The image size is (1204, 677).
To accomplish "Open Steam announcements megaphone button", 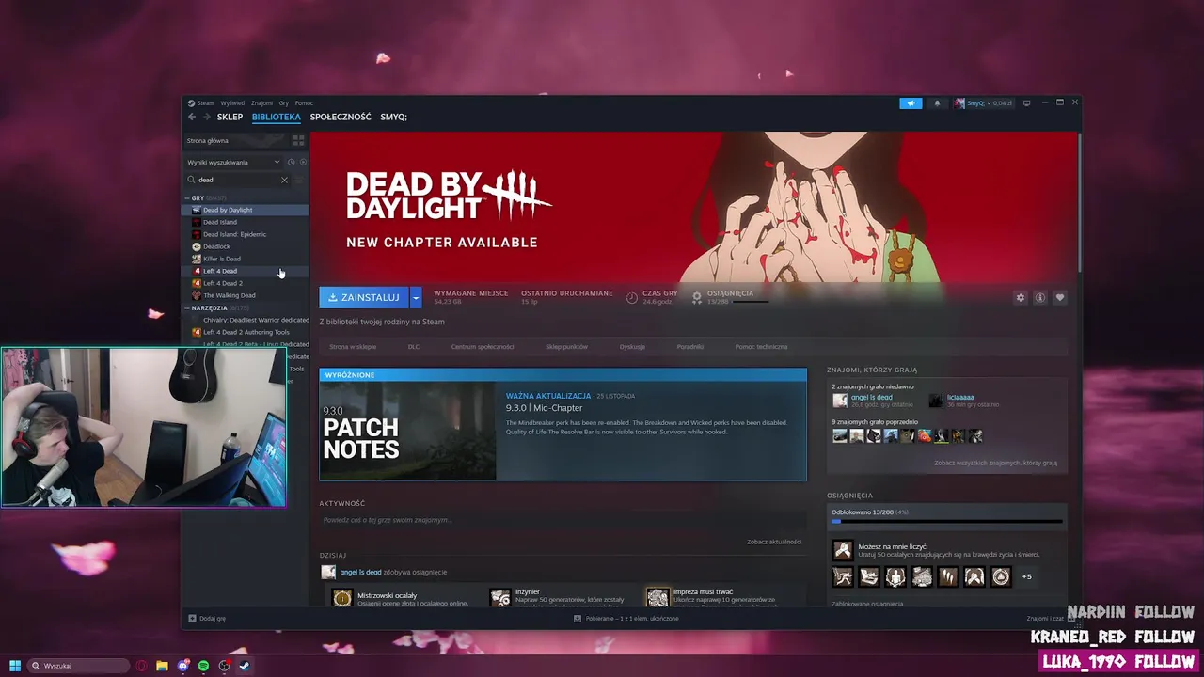I will tap(911, 102).
